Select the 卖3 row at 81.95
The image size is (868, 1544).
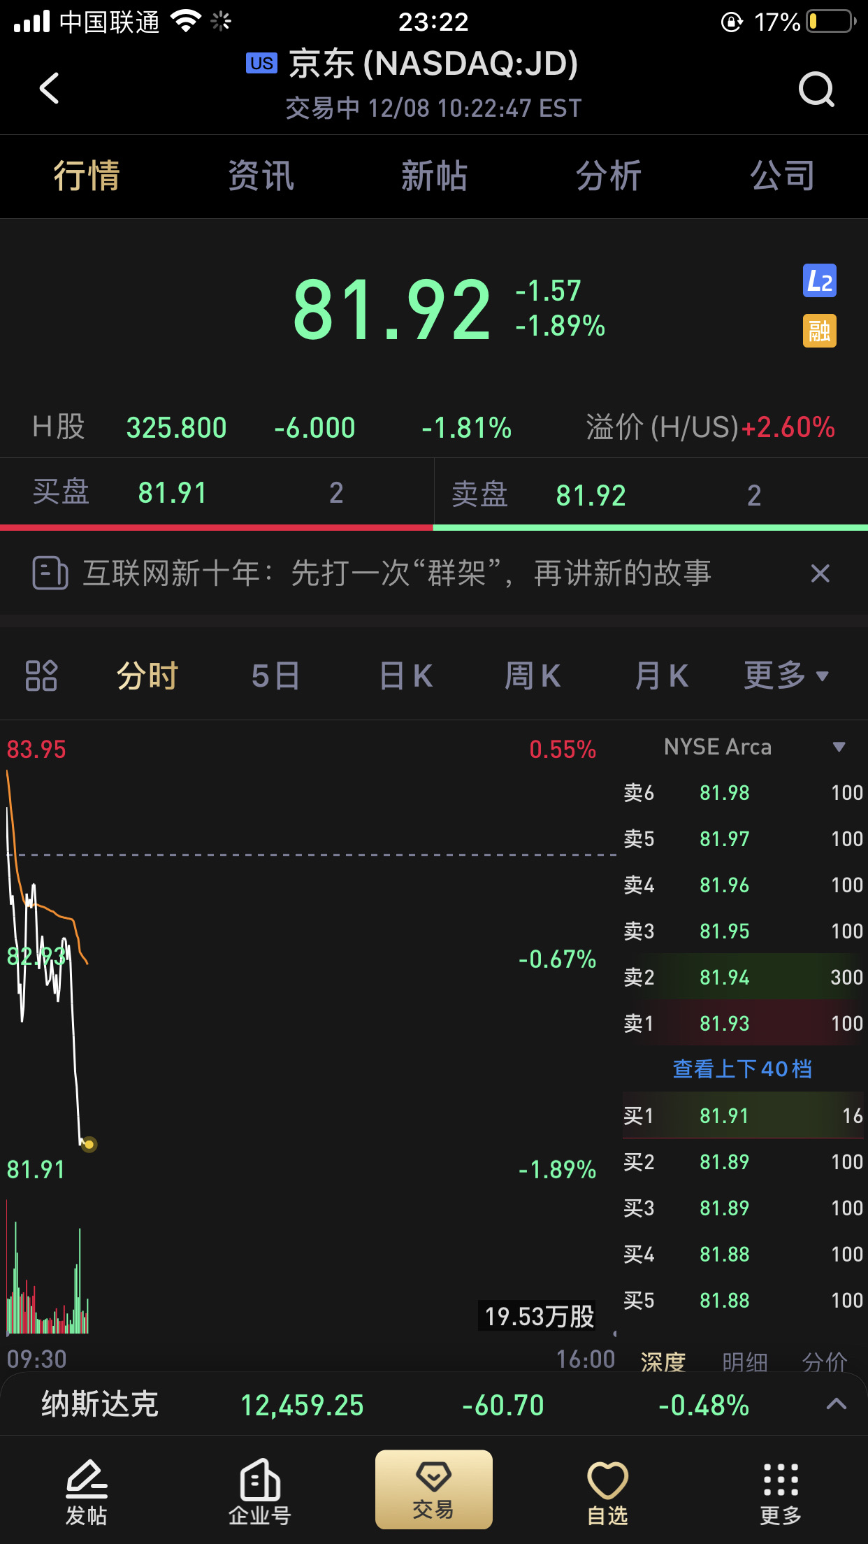coord(743,931)
